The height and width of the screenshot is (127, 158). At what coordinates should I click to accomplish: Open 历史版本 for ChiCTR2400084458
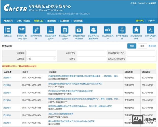(7, 85)
